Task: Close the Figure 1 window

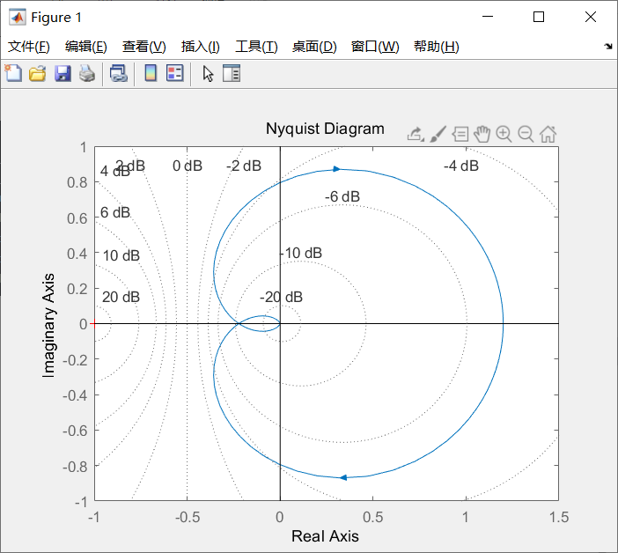Action: click(x=591, y=17)
